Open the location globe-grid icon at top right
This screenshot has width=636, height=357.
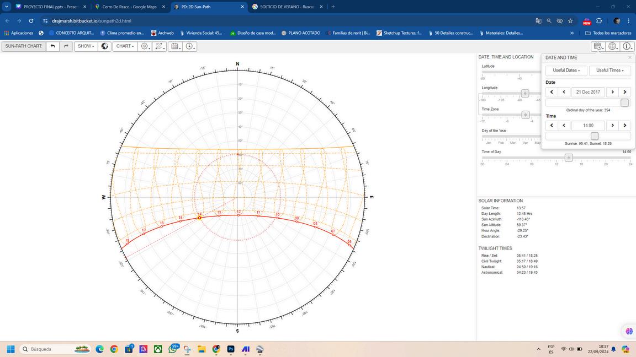612,46
